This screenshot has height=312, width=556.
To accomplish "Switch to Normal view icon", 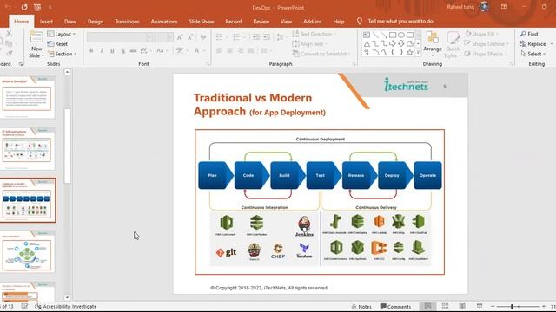I will [x=428, y=306].
